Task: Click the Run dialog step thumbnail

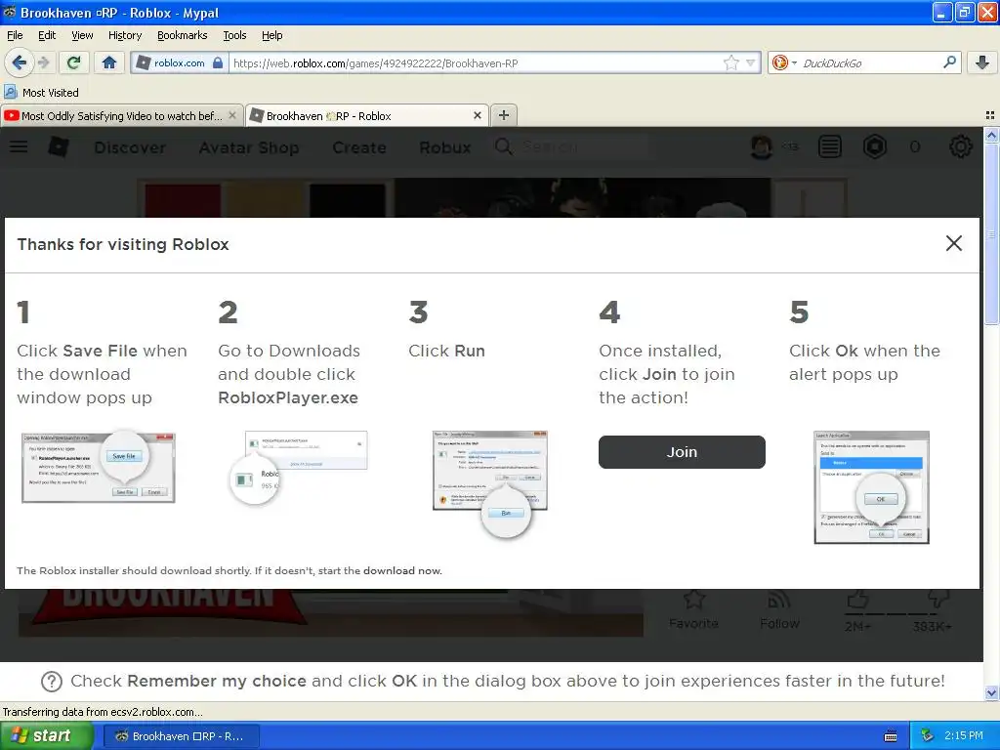Action: (490, 483)
